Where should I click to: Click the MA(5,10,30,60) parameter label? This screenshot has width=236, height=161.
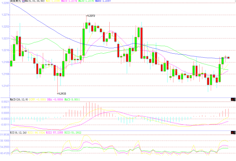point(34,1)
